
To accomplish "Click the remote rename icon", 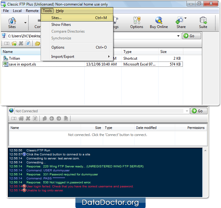I will coord(14,118).
